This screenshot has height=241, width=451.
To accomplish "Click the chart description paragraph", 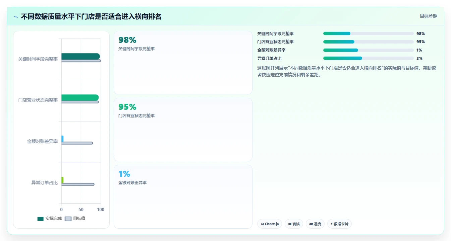I will pyautogui.click(x=346, y=71).
